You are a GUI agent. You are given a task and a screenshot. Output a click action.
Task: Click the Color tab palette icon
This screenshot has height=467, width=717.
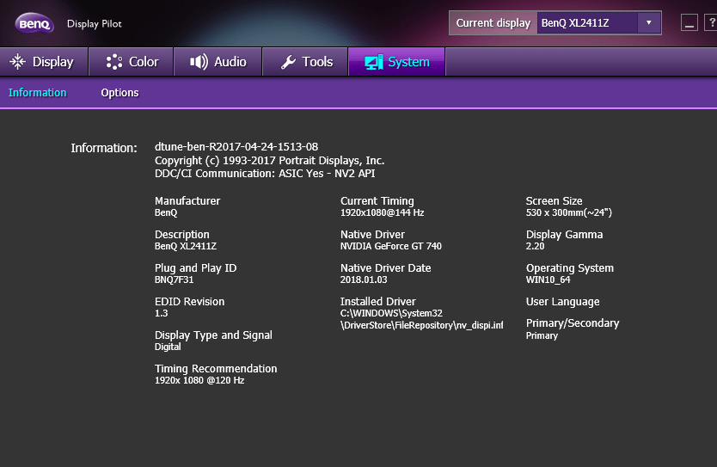pyautogui.click(x=114, y=62)
